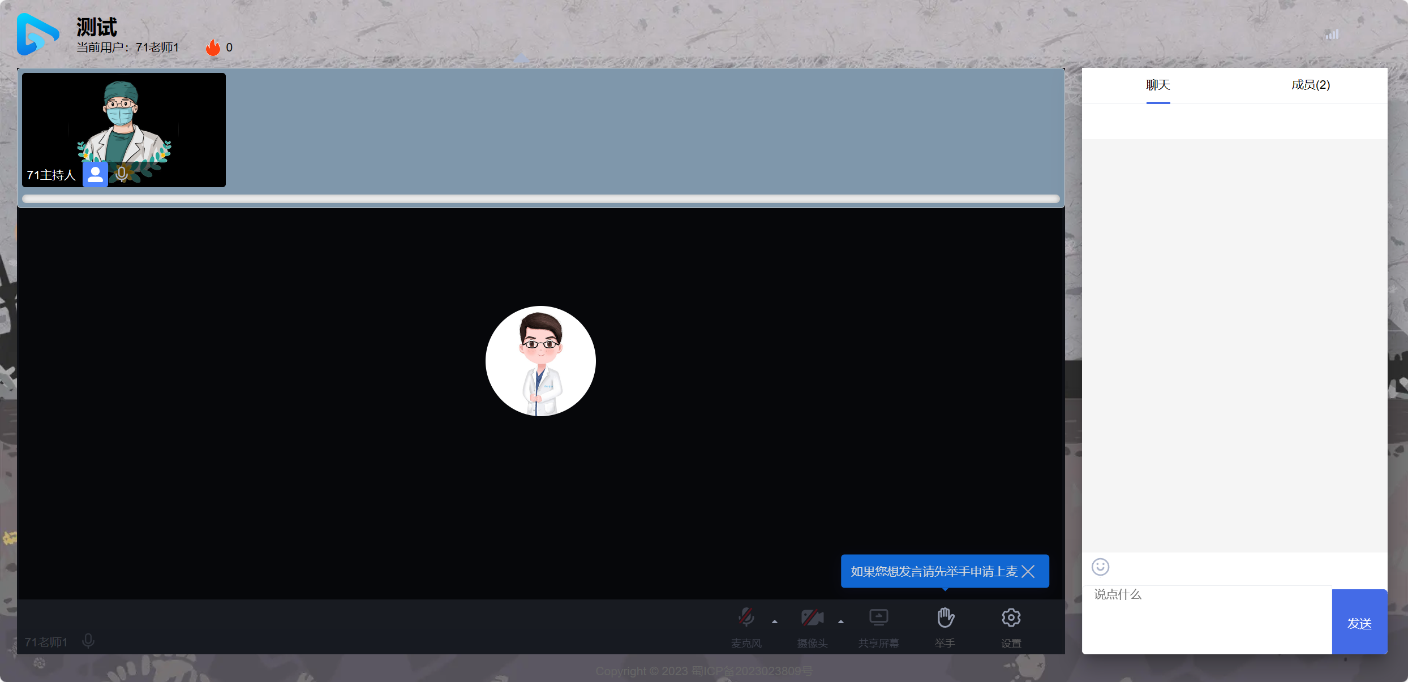
Task: Click the microphone icon on 71主持人 tile
Action: click(122, 174)
